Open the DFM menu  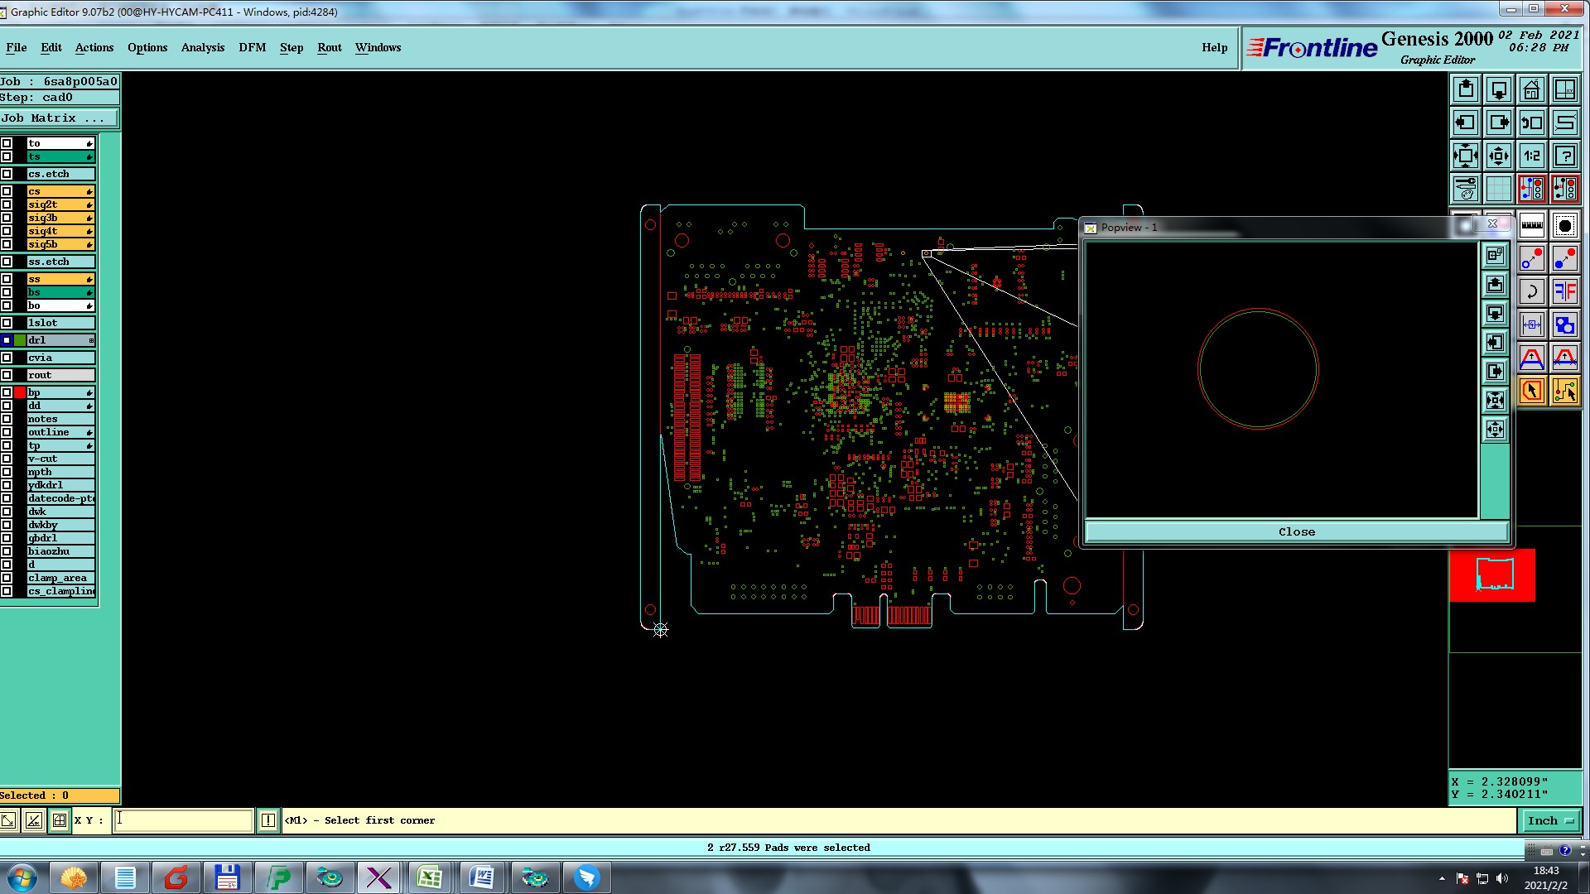point(252,47)
